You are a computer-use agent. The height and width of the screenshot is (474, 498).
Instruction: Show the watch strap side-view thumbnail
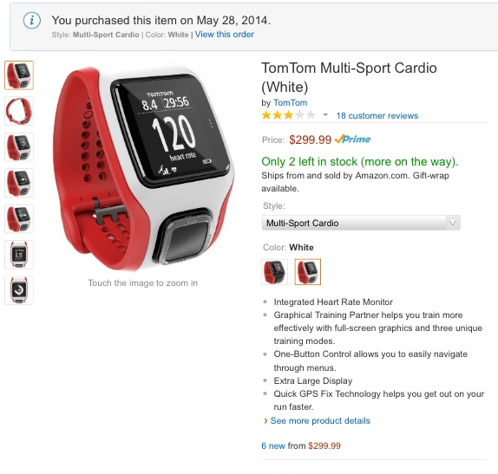[x=19, y=111]
